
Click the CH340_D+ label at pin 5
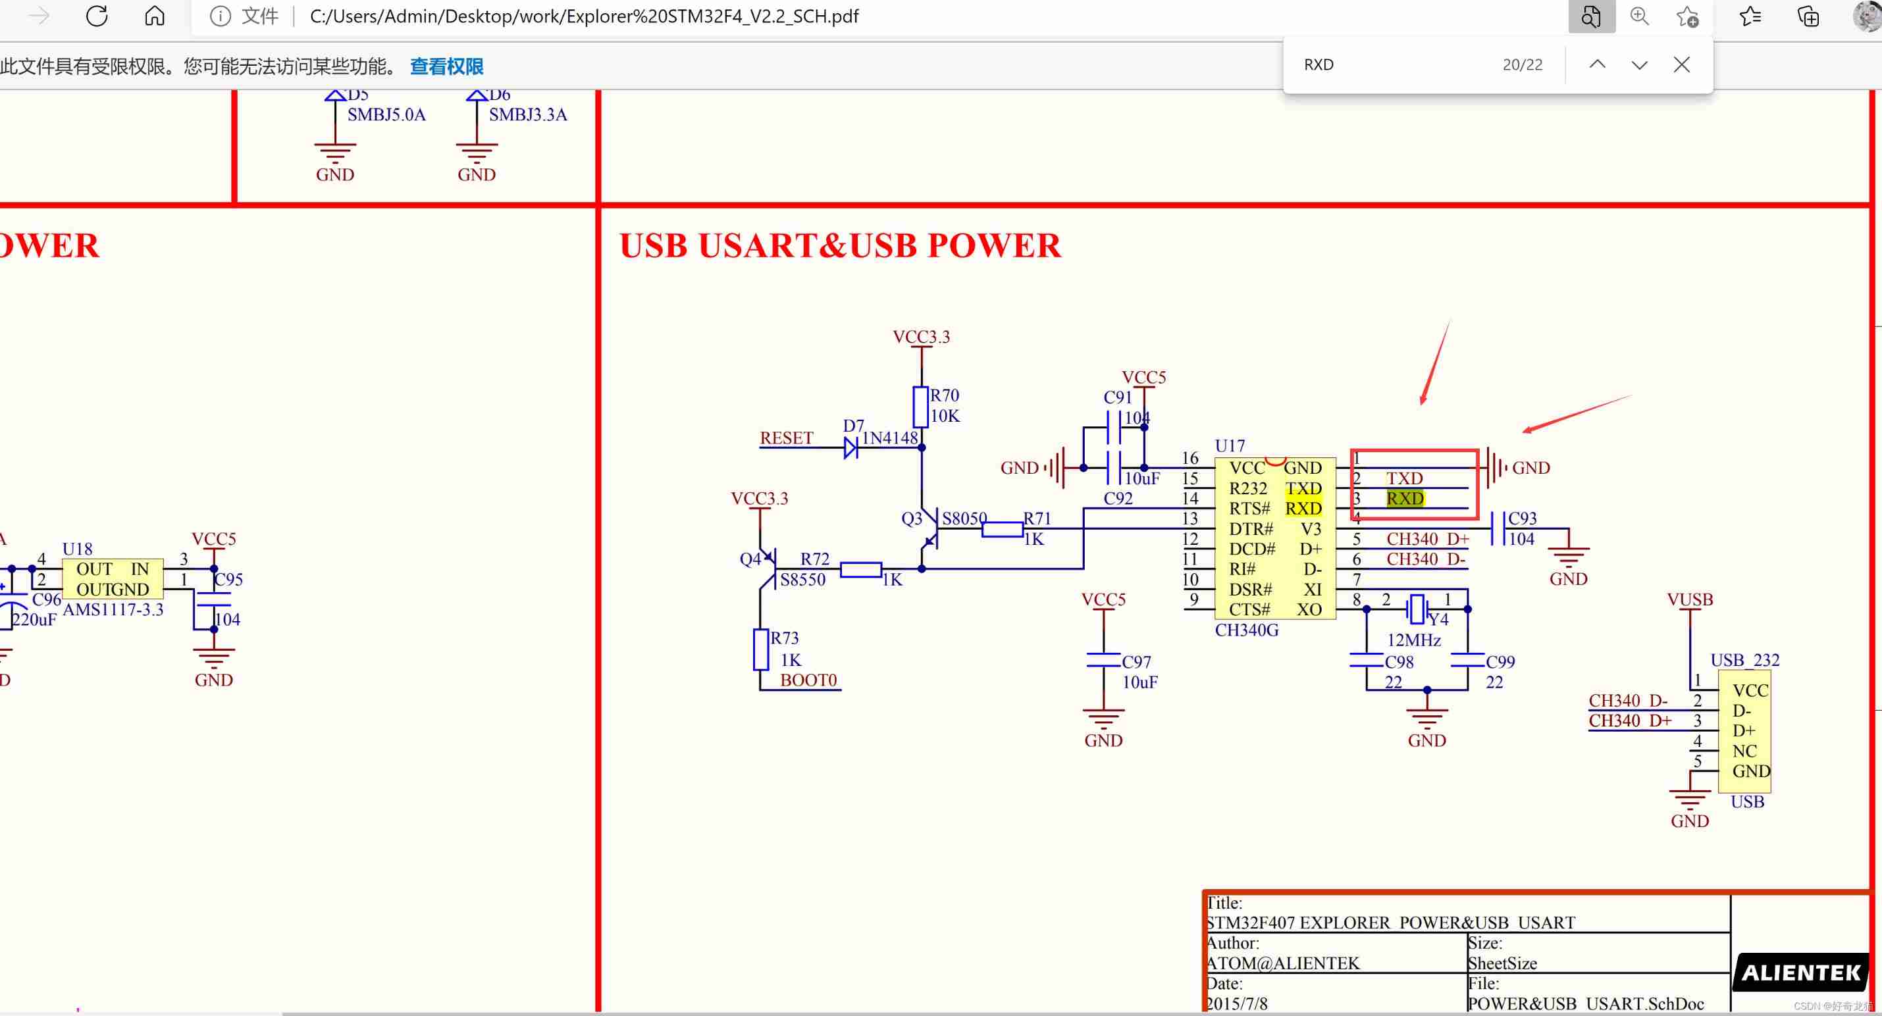(x=1428, y=538)
